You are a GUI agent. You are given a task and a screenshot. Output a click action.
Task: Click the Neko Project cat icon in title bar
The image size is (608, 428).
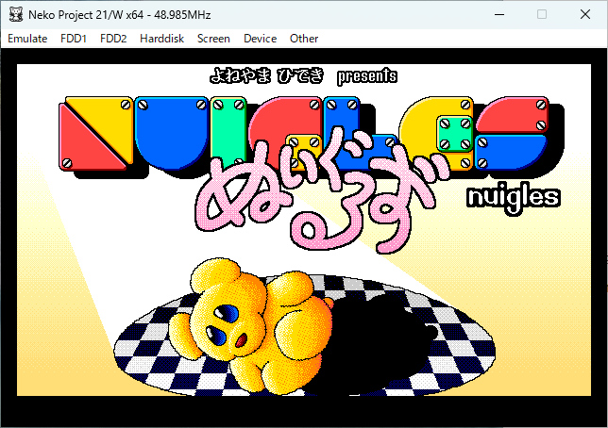click(16, 15)
